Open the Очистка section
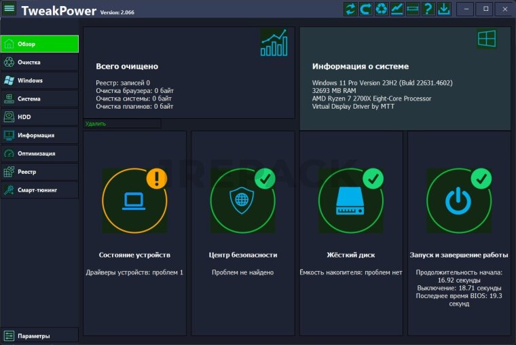516x345 pixels. [x=39, y=62]
